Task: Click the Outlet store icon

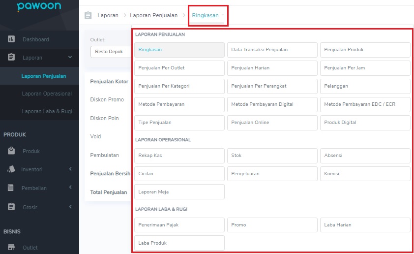Action: tap(11, 247)
